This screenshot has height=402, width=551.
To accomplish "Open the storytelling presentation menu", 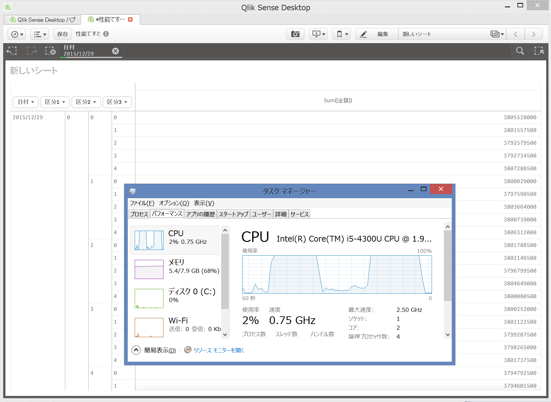I will click(318, 34).
